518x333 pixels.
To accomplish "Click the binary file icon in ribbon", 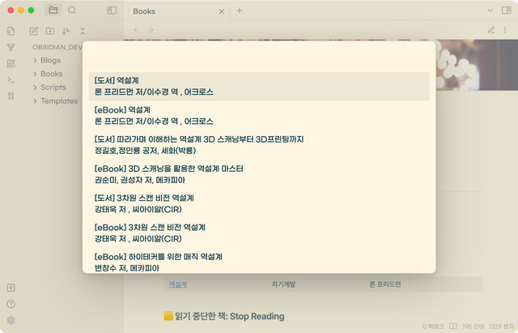I will click(x=11, y=96).
